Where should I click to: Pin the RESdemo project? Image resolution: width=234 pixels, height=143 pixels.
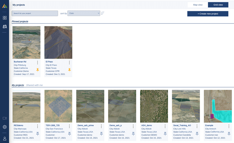pos(38,134)
